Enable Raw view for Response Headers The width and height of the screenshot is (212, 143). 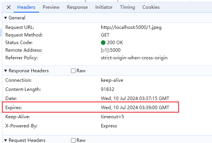click(x=73, y=71)
